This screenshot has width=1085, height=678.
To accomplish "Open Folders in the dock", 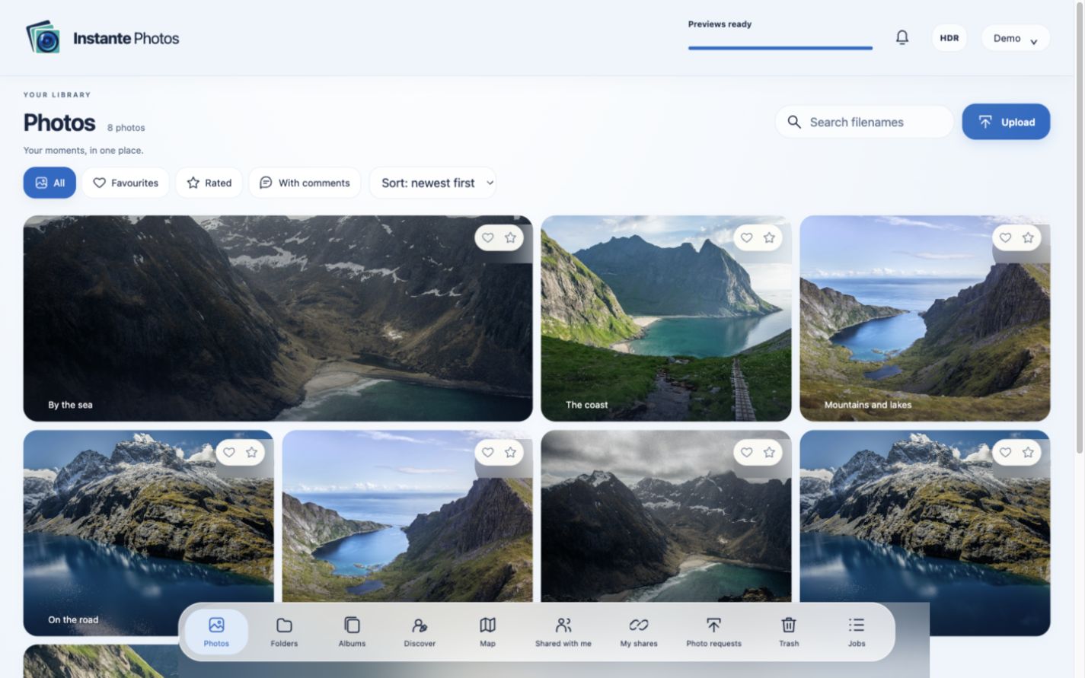I will pos(284,632).
